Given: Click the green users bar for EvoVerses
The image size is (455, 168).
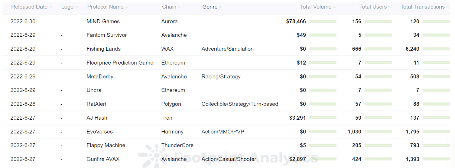Looking at the screenshot, I should coord(378,132).
